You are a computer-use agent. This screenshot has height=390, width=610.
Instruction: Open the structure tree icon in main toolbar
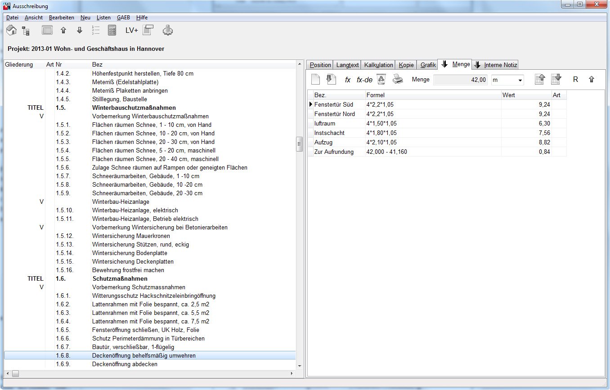[26, 31]
